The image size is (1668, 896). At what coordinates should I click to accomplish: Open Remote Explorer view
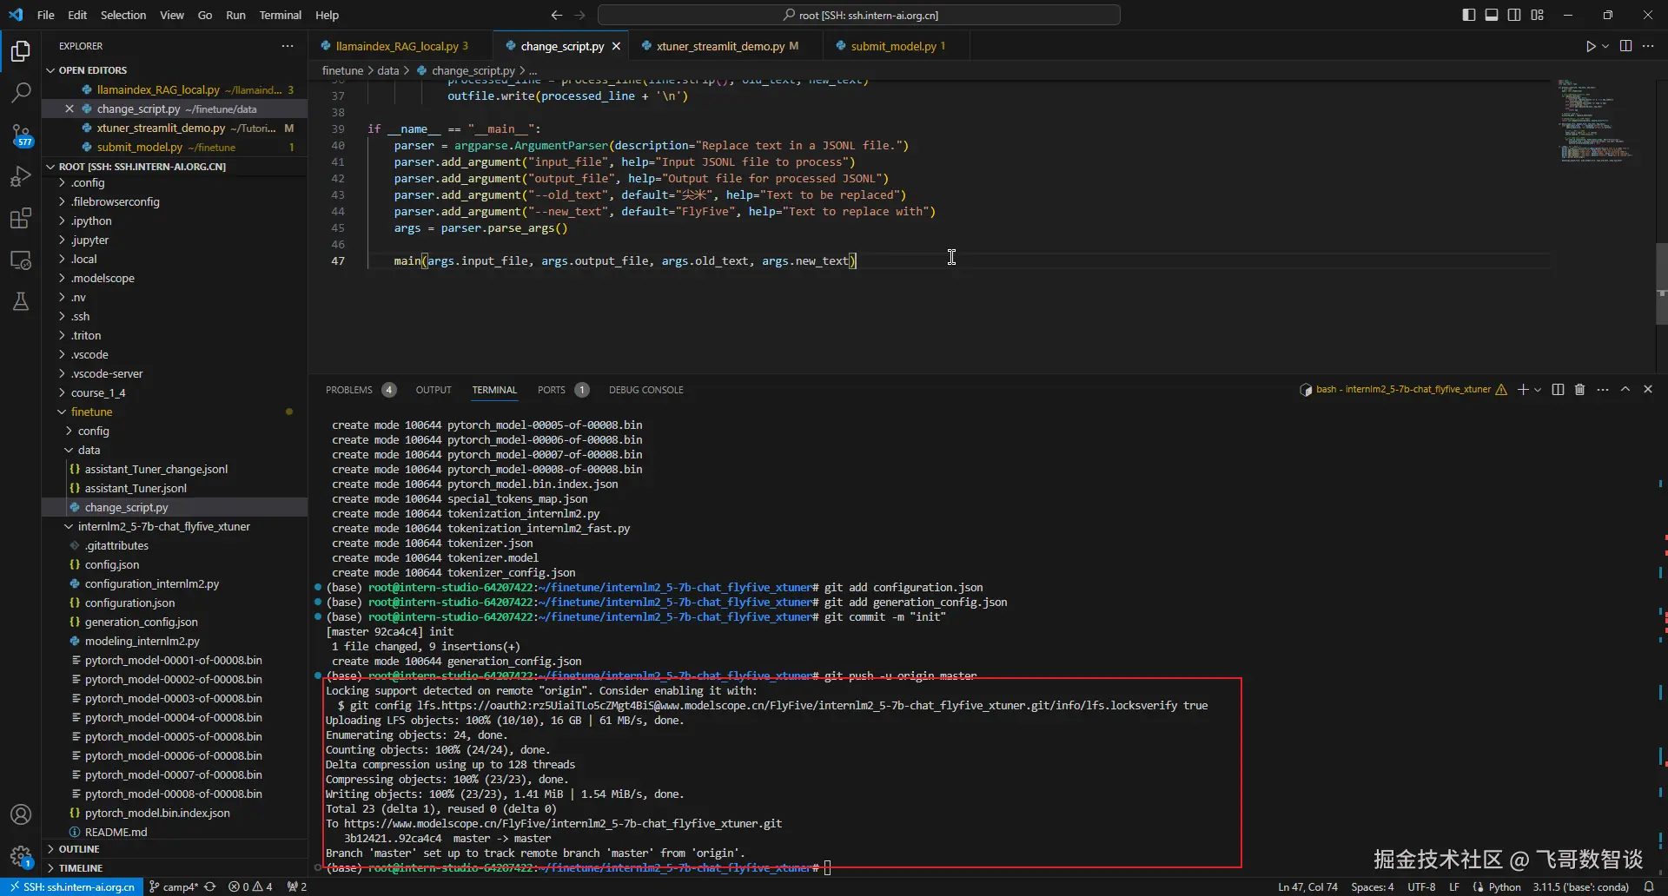coord(21,260)
